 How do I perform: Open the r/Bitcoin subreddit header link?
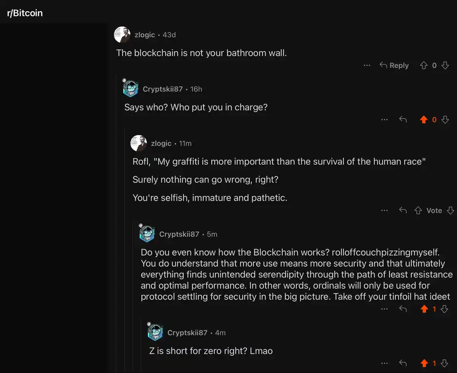[25, 13]
